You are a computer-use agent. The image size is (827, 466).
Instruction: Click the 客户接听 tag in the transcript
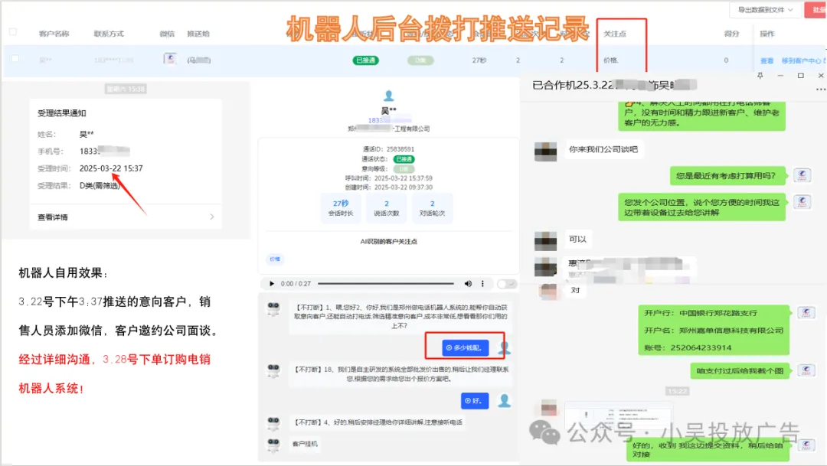[303, 444]
